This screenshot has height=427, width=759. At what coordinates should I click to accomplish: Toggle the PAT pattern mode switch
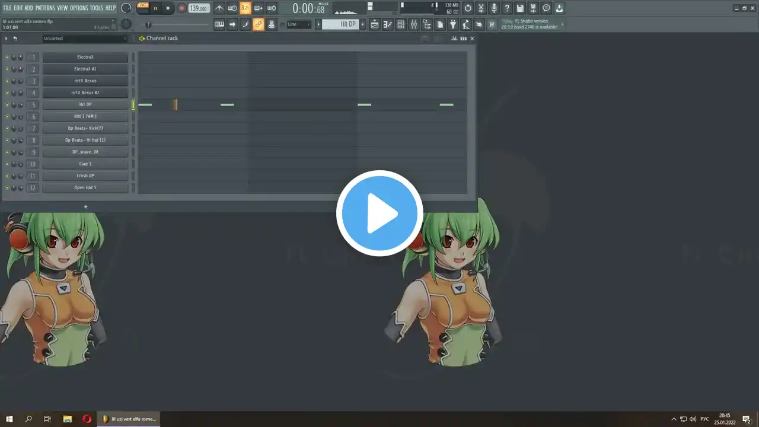(x=143, y=5)
